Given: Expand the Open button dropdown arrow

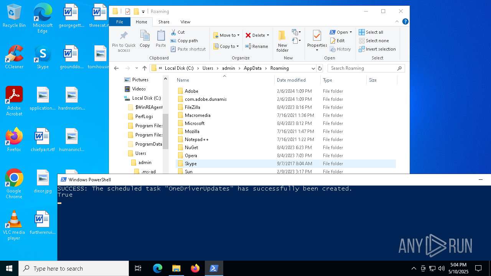Looking at the screenshot, I should (x=351, y=32).
